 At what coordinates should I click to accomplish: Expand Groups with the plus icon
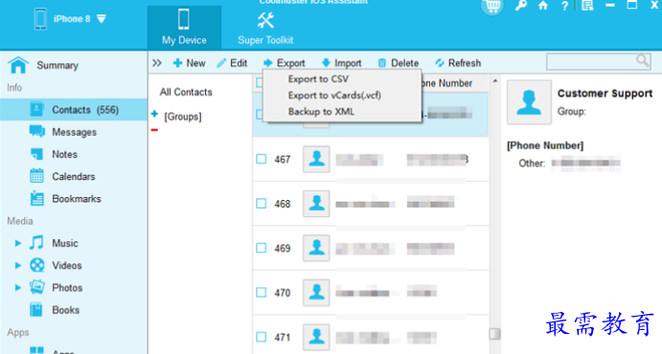pyautogui.click(x=154, y=114)
